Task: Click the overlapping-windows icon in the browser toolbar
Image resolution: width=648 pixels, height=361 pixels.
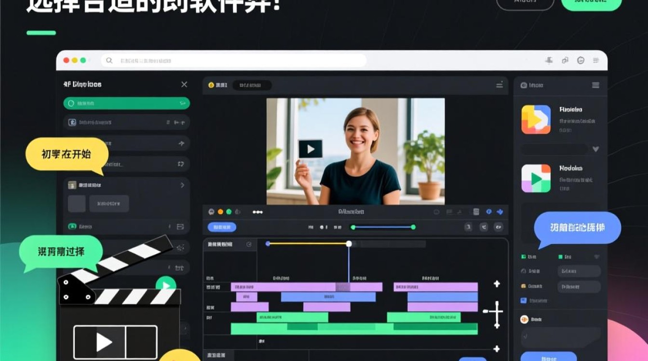Action: 565,60
